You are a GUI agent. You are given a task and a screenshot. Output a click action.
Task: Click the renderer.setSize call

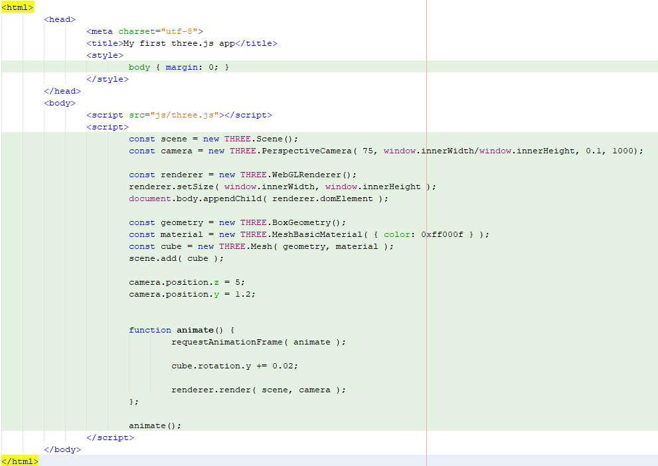(x=171, y=187)
